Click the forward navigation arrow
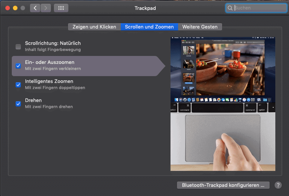This screenshot has width=289, height=196. 46,8
